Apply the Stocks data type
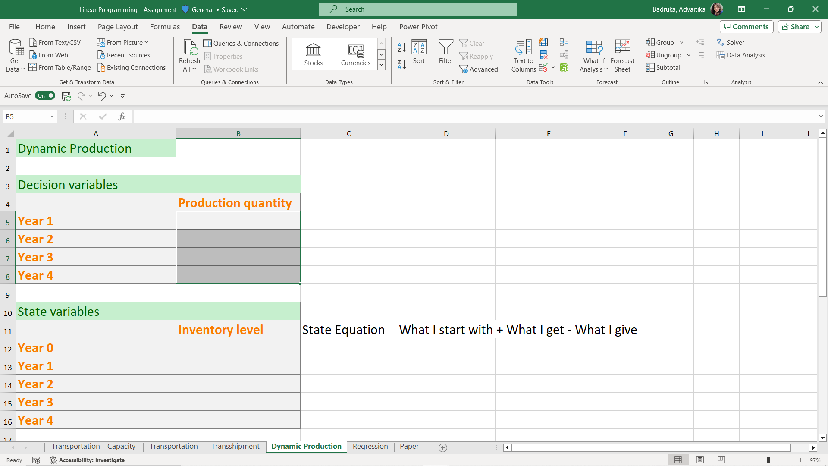The width and height of the screenshot is (828, 466). click(x=313, y=54)
